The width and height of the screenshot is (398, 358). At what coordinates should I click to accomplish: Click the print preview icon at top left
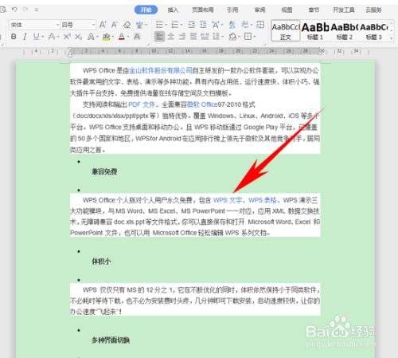(x=3, y=10)
